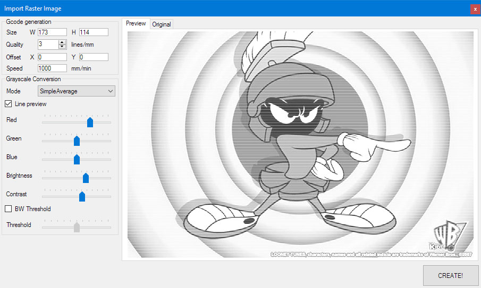Click the Contrast slider handle
Screen dimensions: 481x288
82,196
